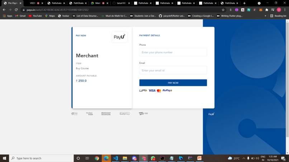The height and width of the screenshot is (162, 289).
Task: Open 'List of Data Structur...' bookmark
Action: pos(85,16)
